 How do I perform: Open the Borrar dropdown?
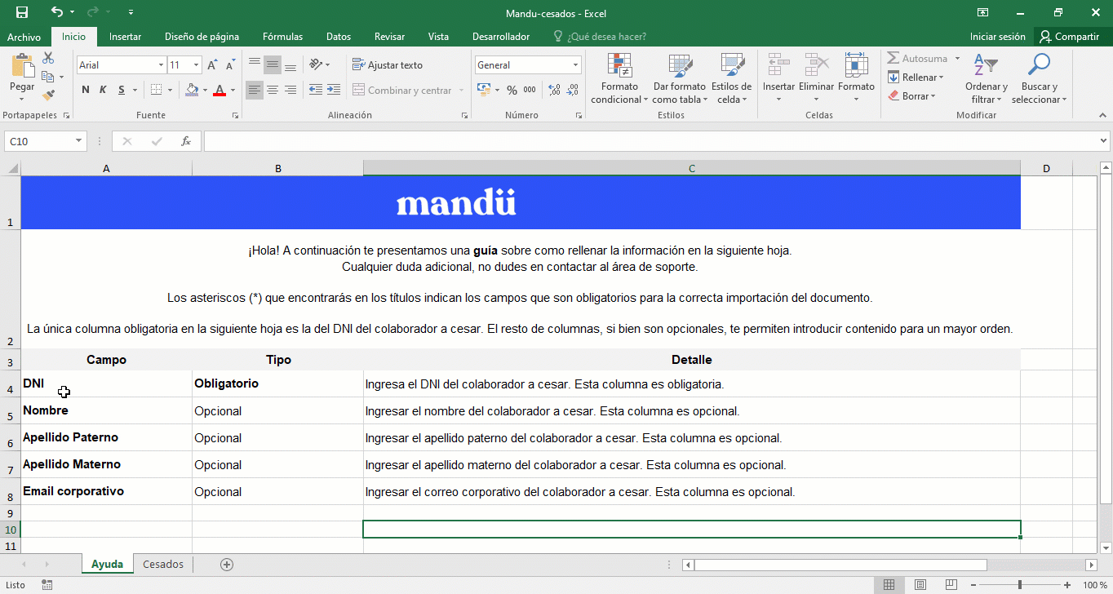(x=911, y=96)
